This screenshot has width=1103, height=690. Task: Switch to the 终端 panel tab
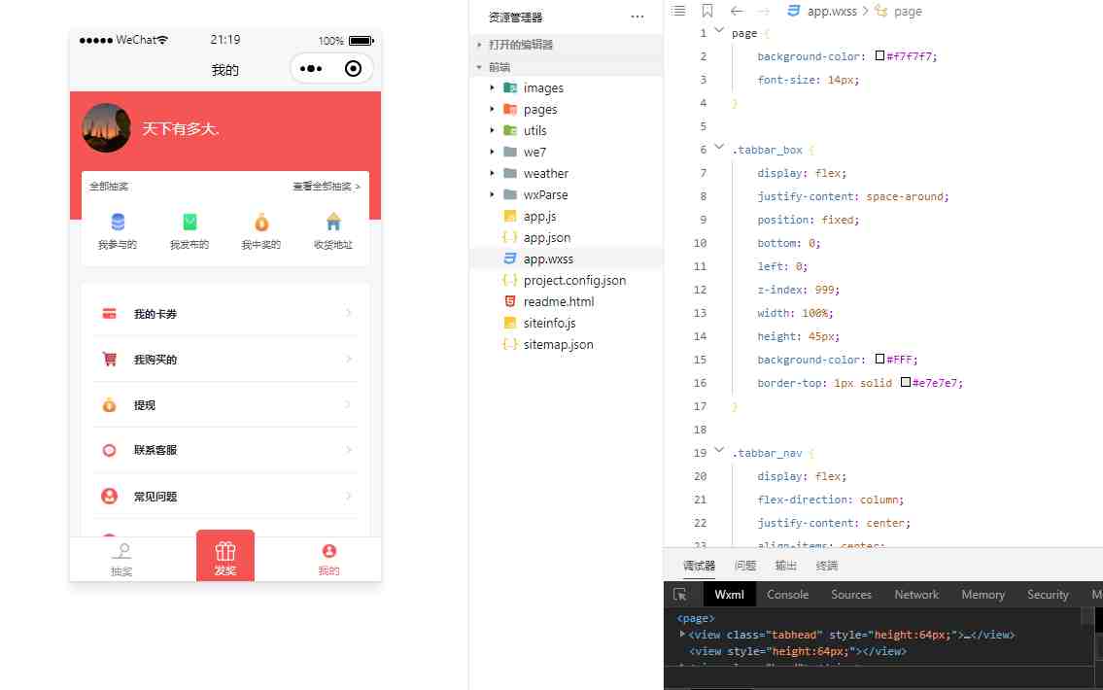826,566
